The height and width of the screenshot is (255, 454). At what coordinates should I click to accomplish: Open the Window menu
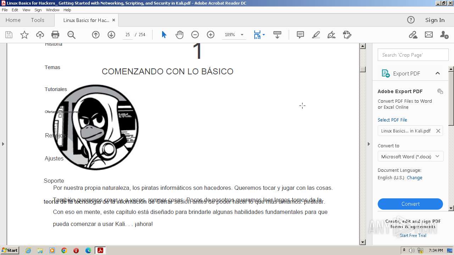[52, 10]
